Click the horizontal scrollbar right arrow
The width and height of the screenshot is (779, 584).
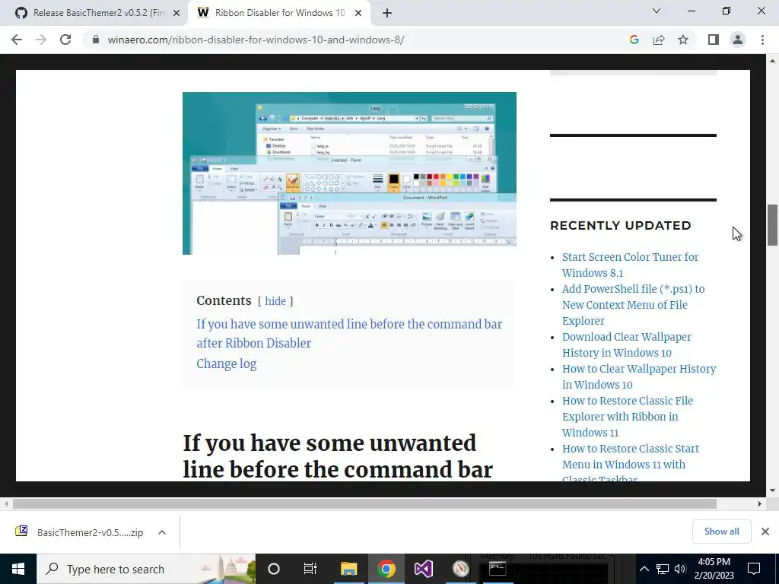pyautogui.click(x=760, y=503)
